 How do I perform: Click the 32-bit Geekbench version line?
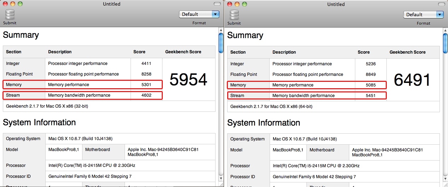(x=47, y=106)
